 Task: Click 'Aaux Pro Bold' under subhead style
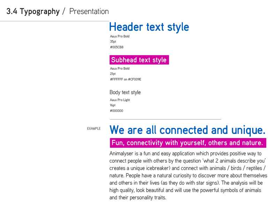pyautogui.click(x=120, y=69)
